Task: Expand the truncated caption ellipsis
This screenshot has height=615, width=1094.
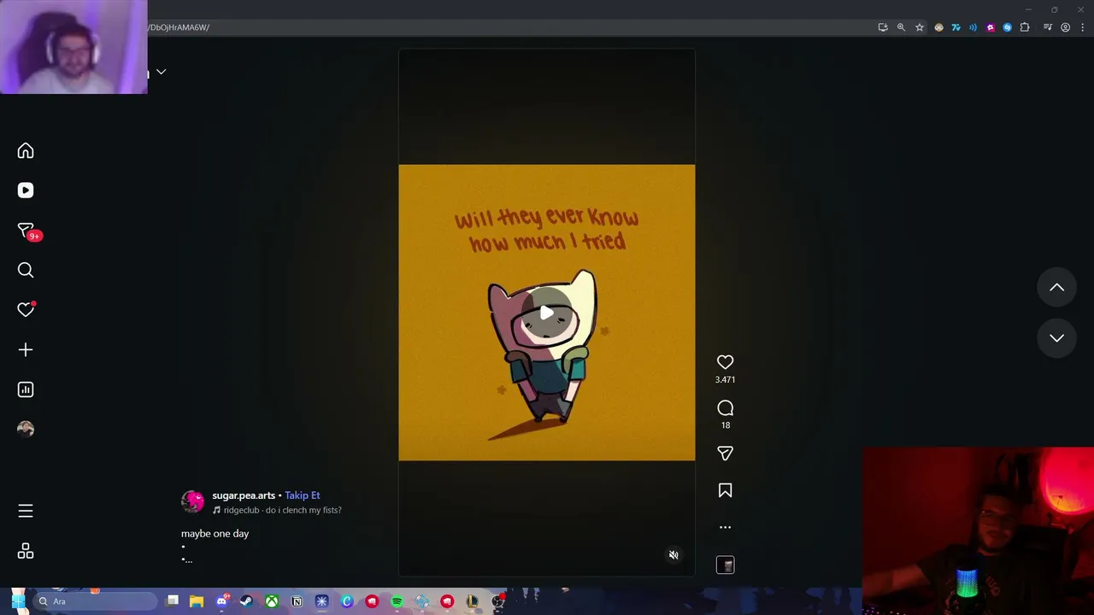Action: 187,559
